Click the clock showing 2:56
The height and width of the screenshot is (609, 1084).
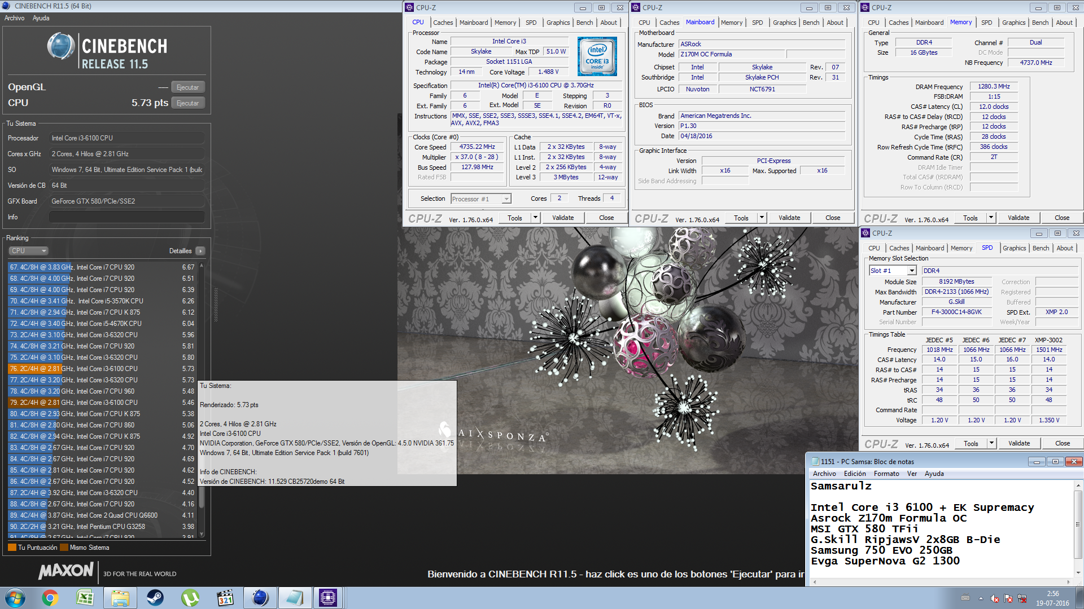(x=1052, y=594)
